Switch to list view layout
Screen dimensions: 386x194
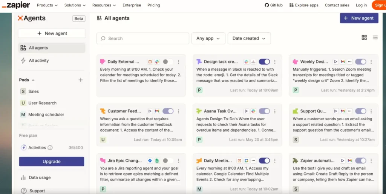(375, 37)
